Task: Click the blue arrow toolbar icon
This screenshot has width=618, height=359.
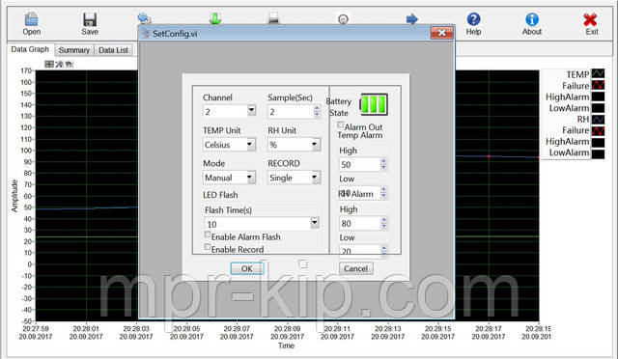Action: pos(412,18)
